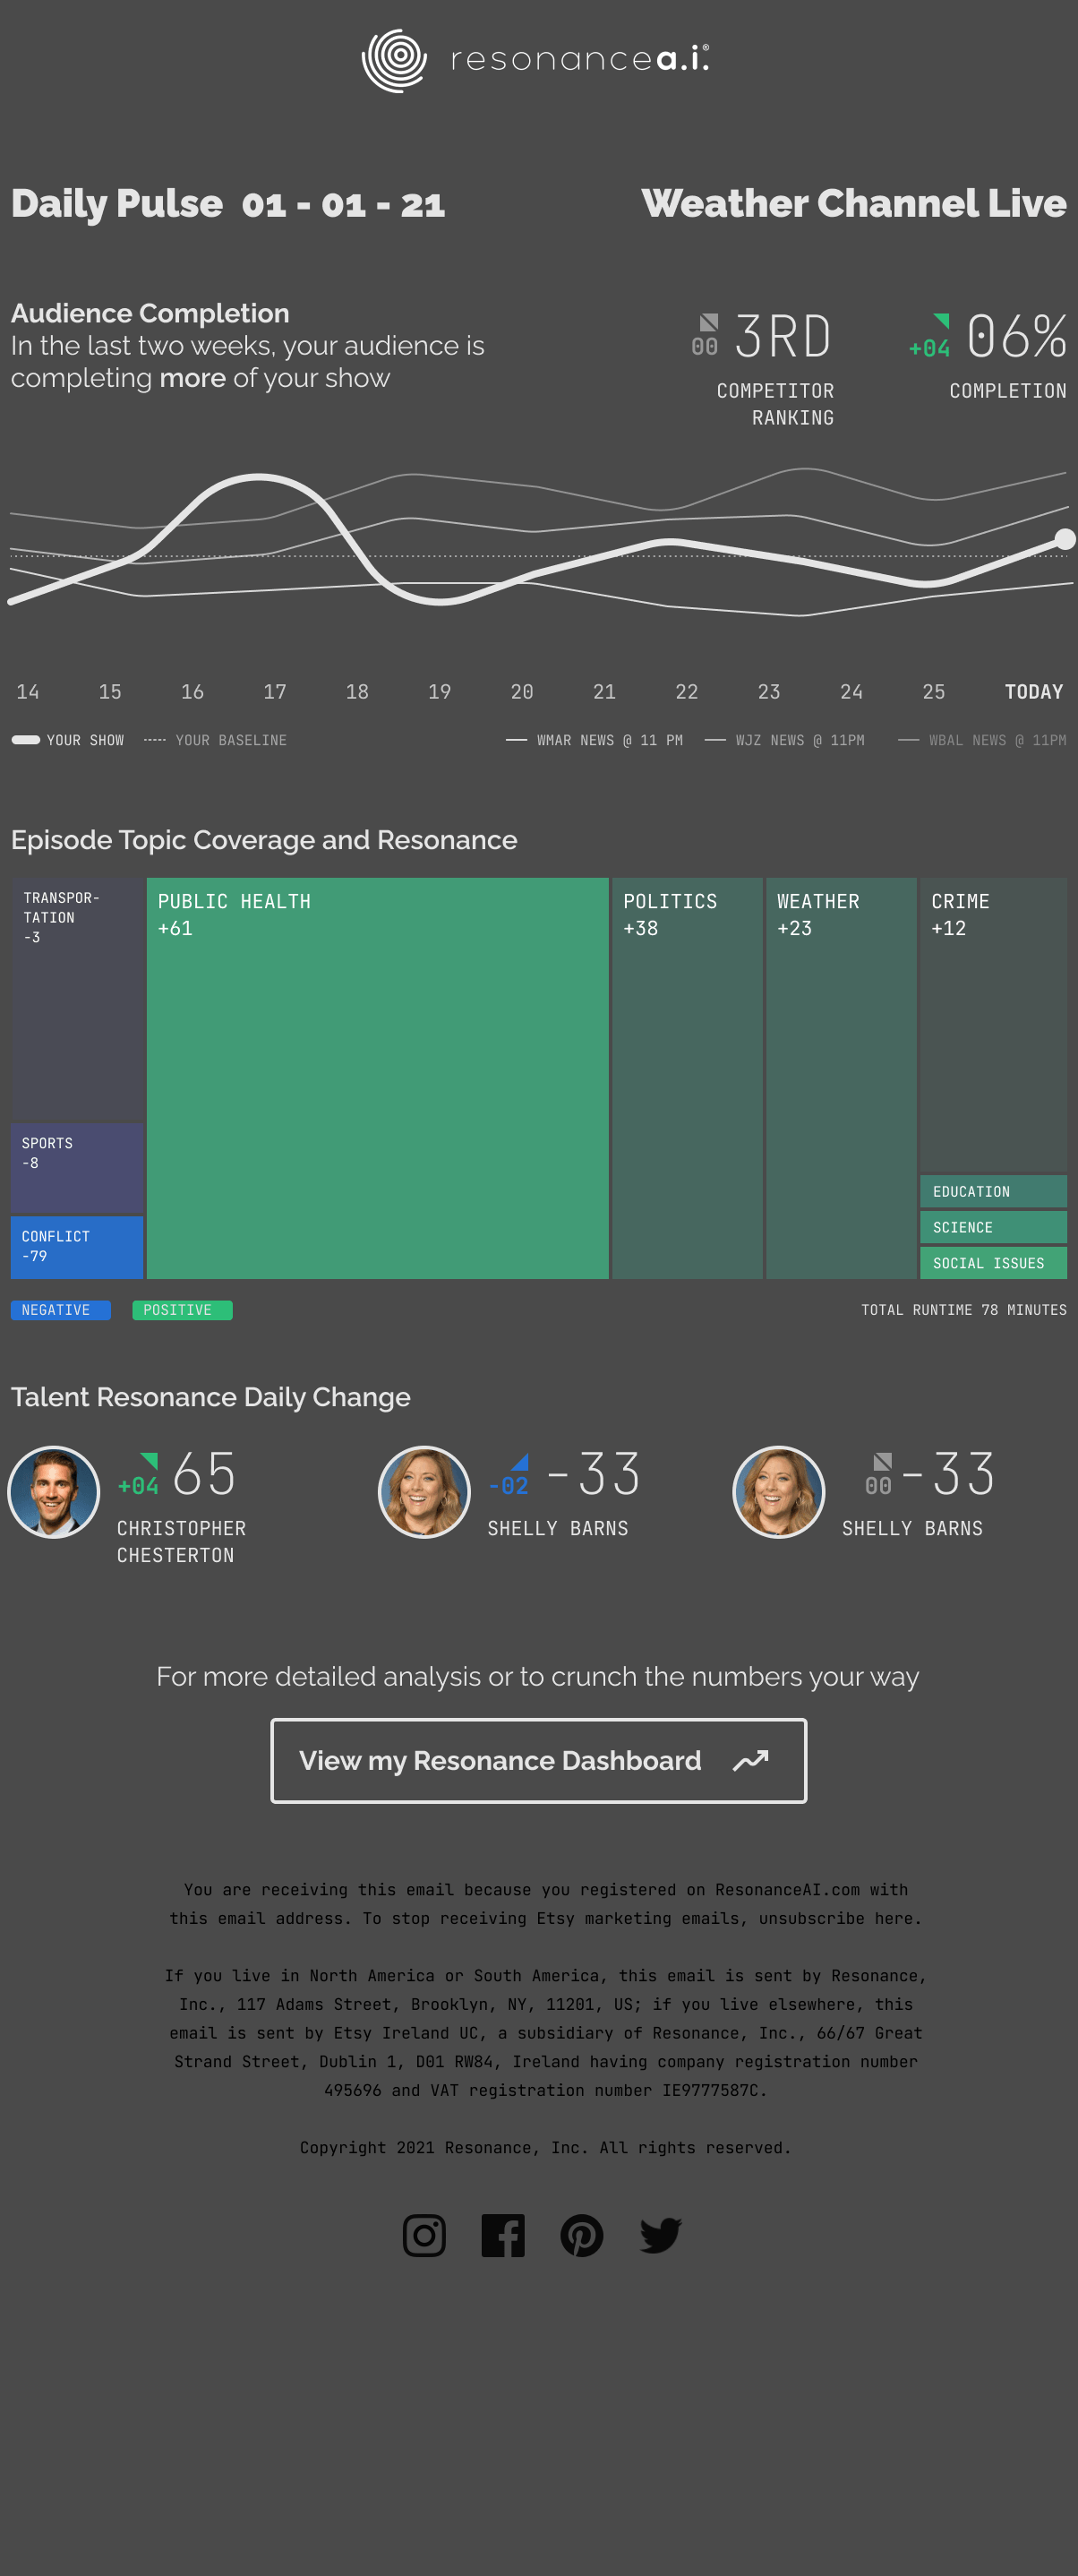
Task: Select the Conflict -79 topic block
Action: (x=77, y=1247)
